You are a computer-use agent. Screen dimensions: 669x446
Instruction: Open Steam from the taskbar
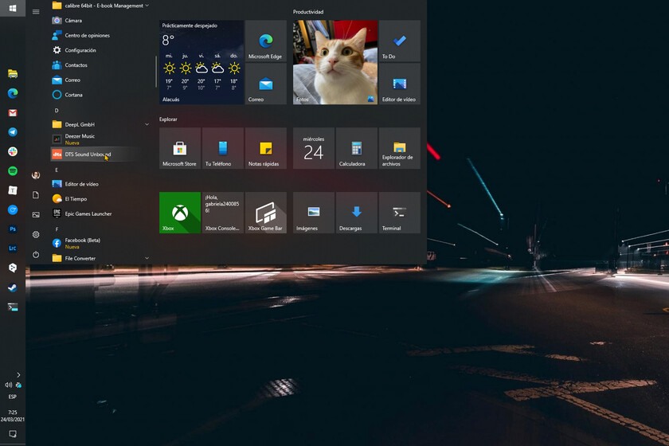tap(13, 288)
